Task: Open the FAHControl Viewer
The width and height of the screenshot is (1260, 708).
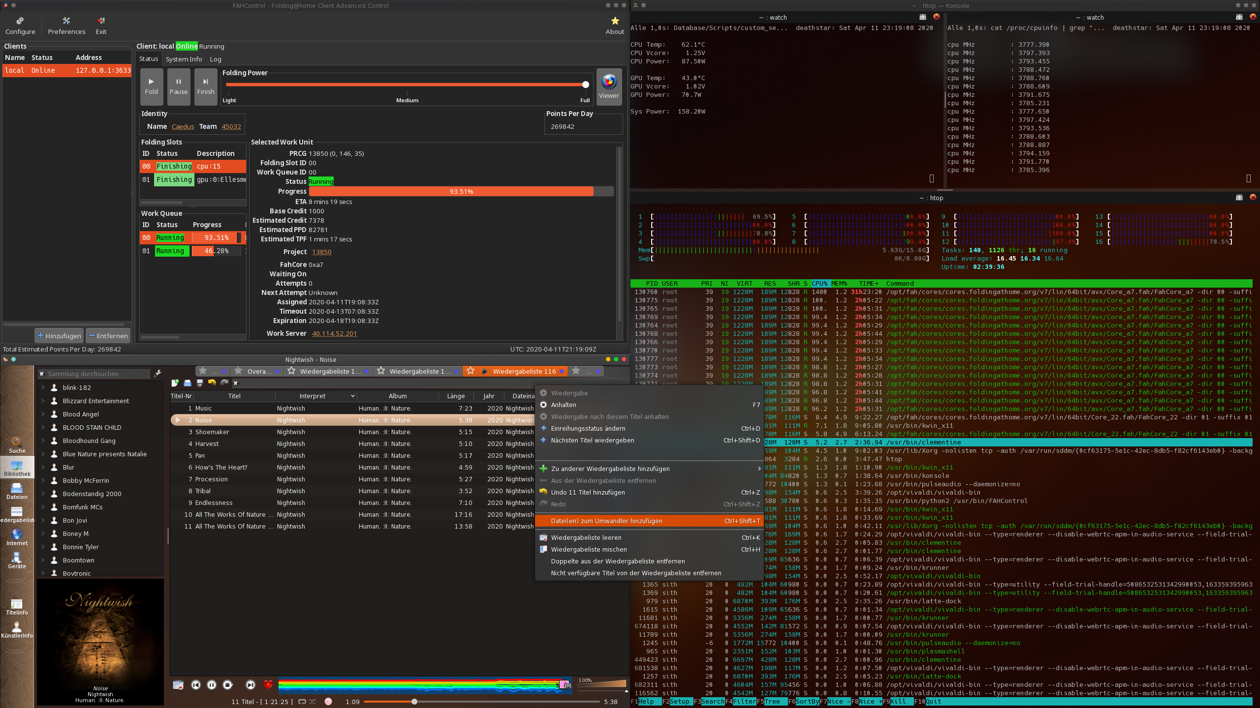Action: [609, 87]
